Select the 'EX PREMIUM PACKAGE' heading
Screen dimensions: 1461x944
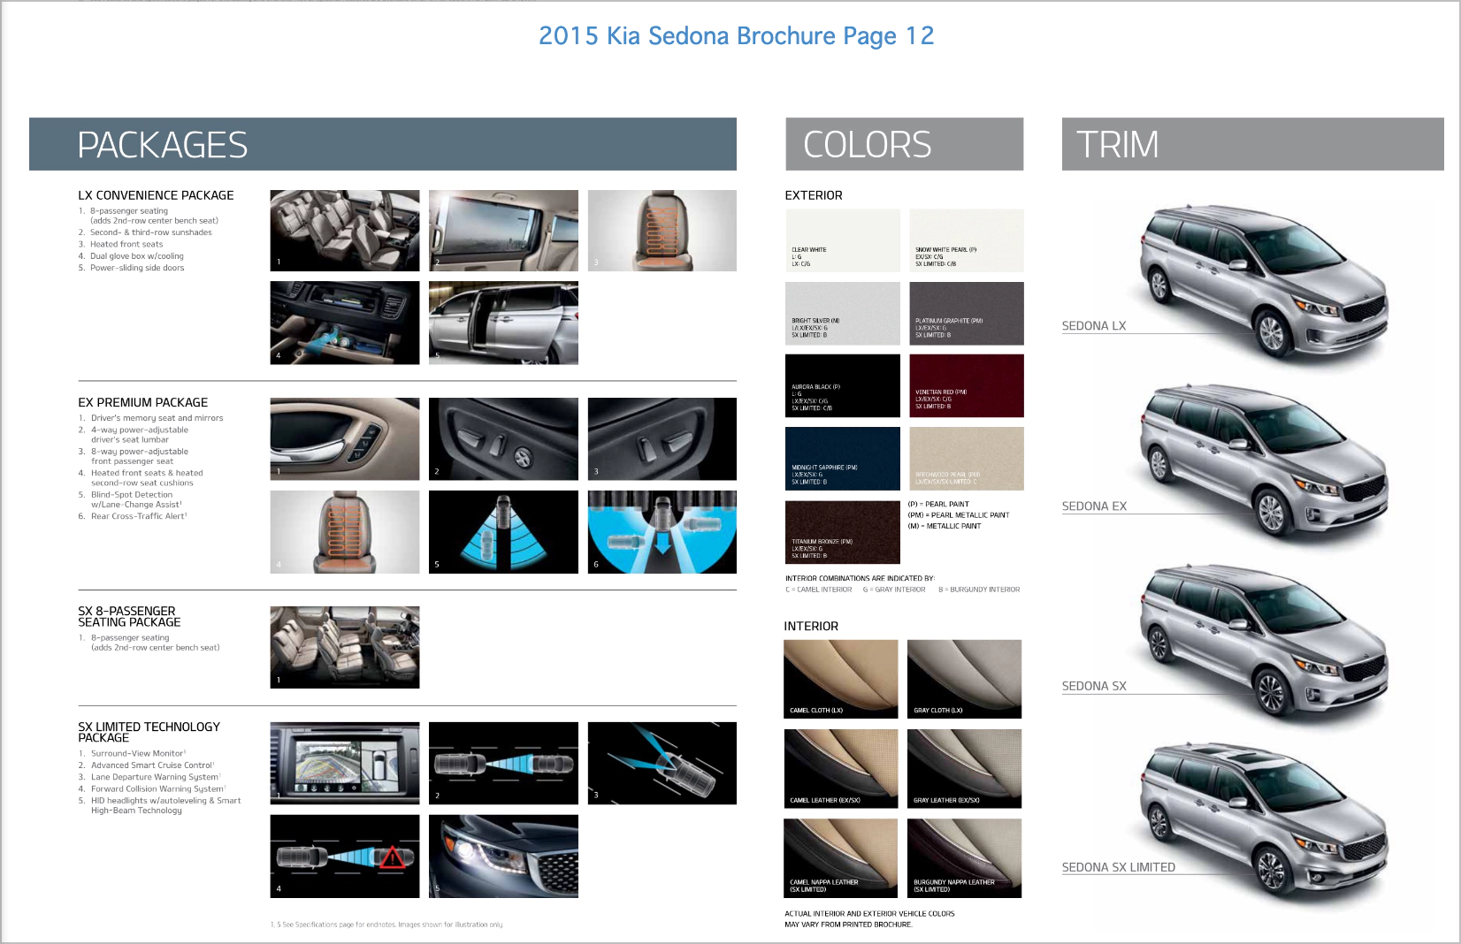pyautogui.click(x=143, y=402)
